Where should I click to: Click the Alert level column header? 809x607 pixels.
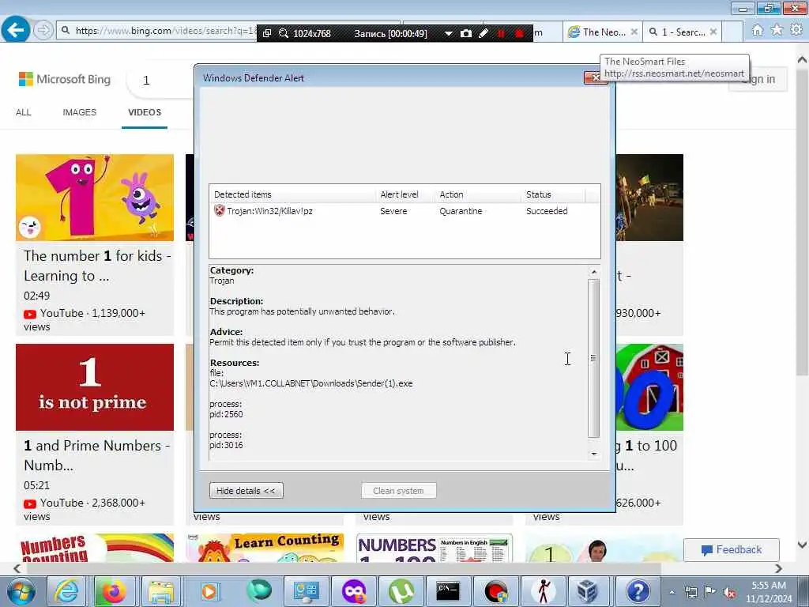pyautogui.click(x=405, y=194)
